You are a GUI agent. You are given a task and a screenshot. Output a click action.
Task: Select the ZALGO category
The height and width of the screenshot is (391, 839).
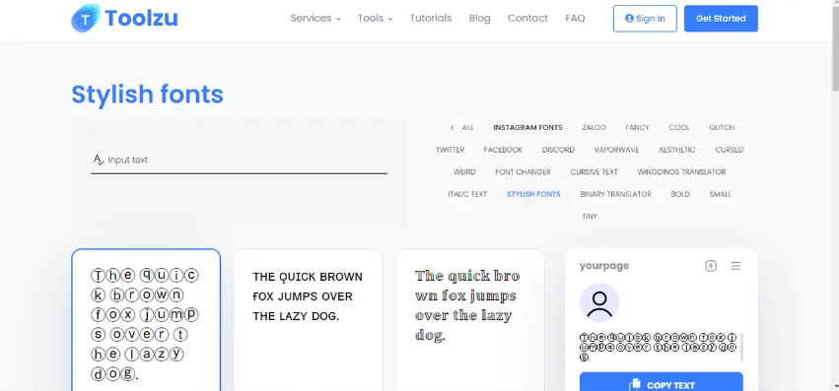pos(594,128)
